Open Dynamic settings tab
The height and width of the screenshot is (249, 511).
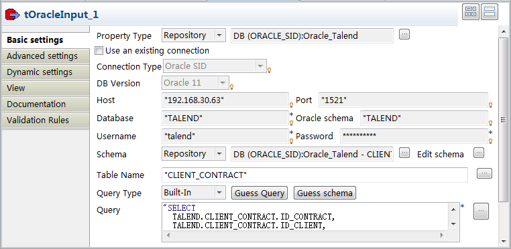click(46, 72)
